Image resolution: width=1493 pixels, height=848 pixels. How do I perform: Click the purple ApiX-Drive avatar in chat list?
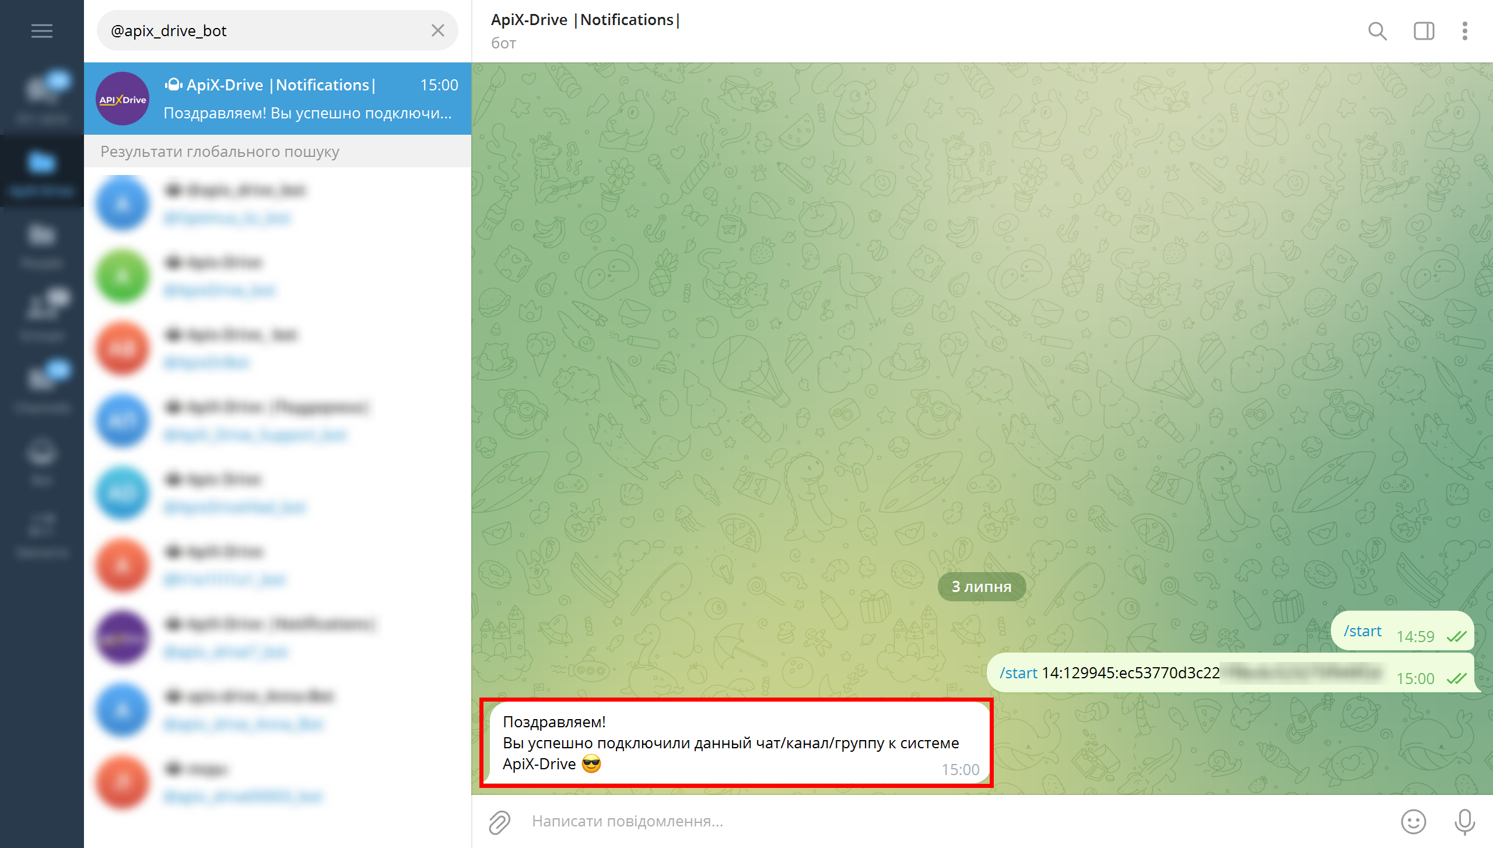pyautogui.click(x=122, y=99)
